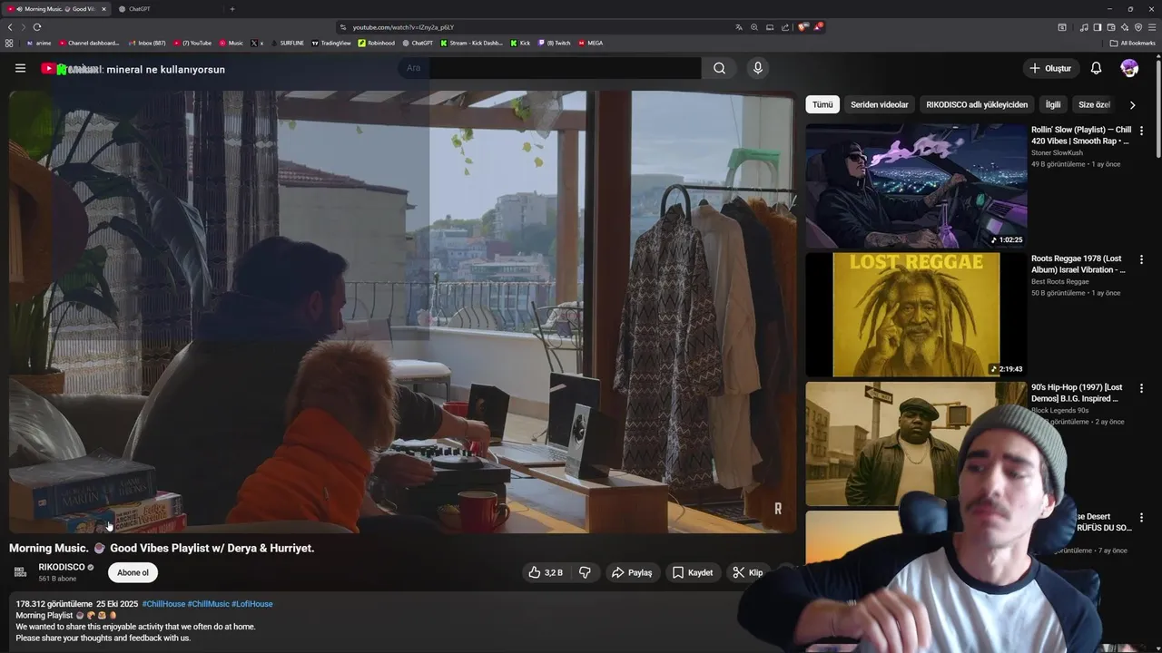The height and width of the screenshot is (653, 1162).
Task: Click the Kaydet save button
Action: click(x=693, y=572)
